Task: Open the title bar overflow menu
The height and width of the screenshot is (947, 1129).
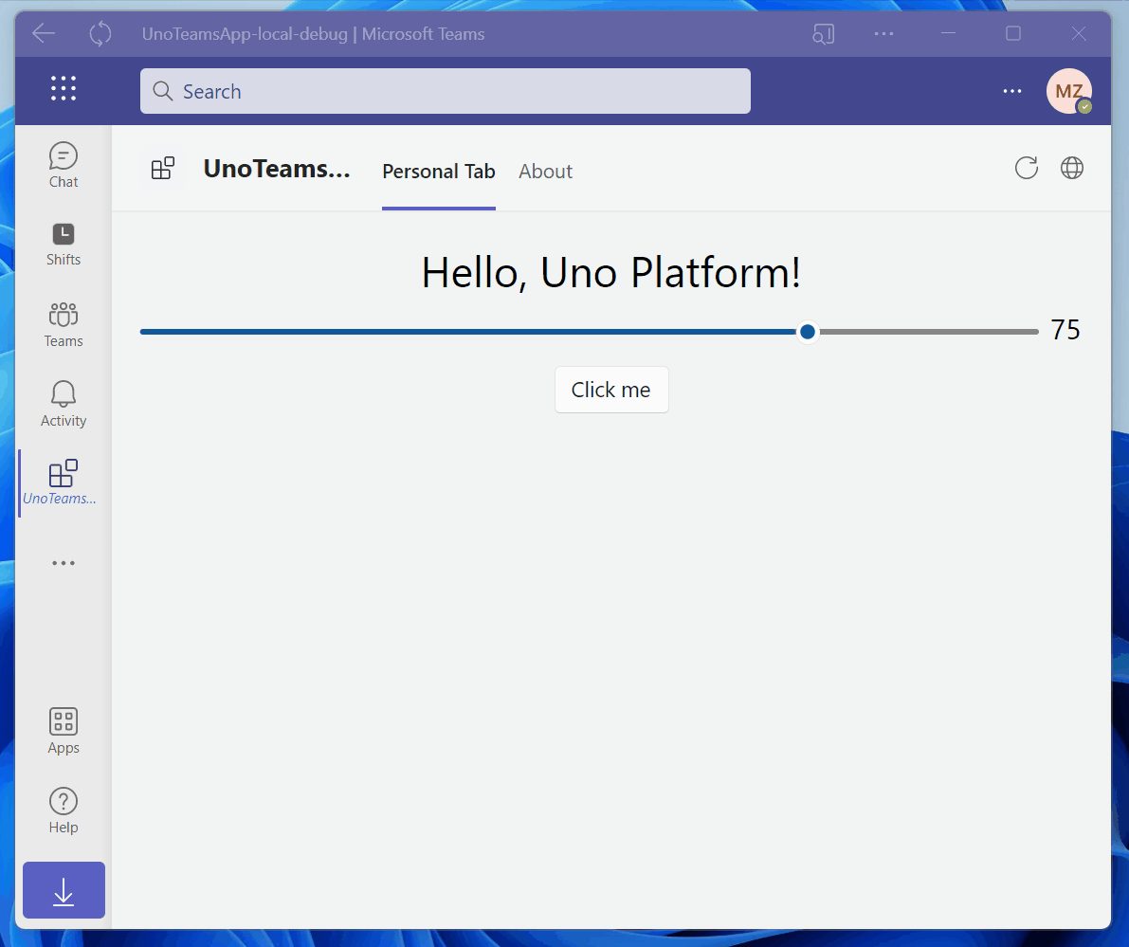Action: [883, 33]
